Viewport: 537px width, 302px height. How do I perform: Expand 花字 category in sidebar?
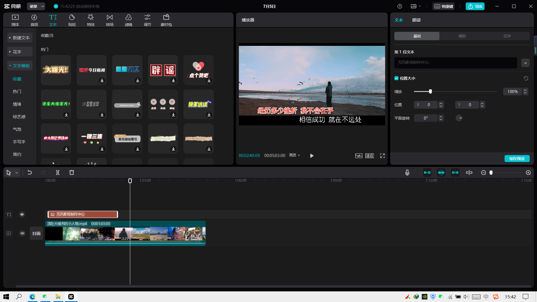20,52
